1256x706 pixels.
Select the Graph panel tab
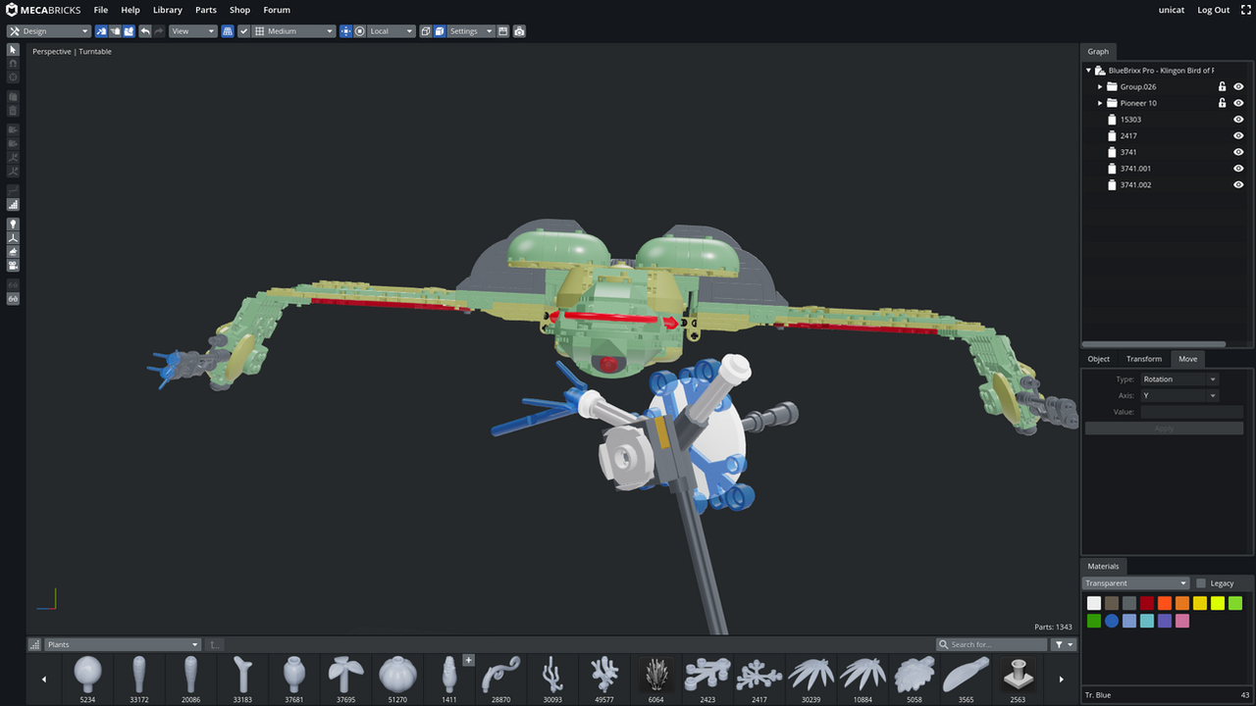point(1098,51)
